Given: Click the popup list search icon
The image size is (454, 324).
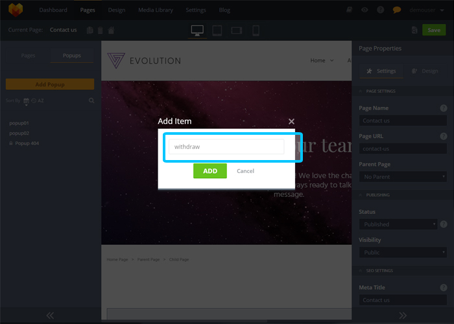Looking at the screenshot, I should [91, 100].
